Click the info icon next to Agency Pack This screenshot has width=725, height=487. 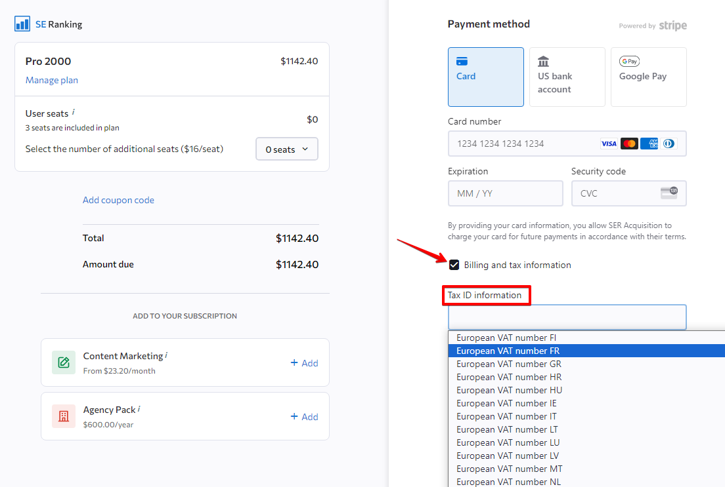139,408
